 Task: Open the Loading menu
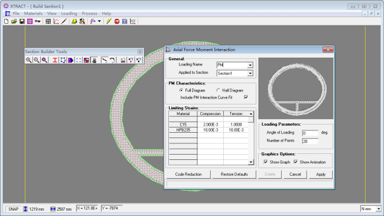point(69,14)
